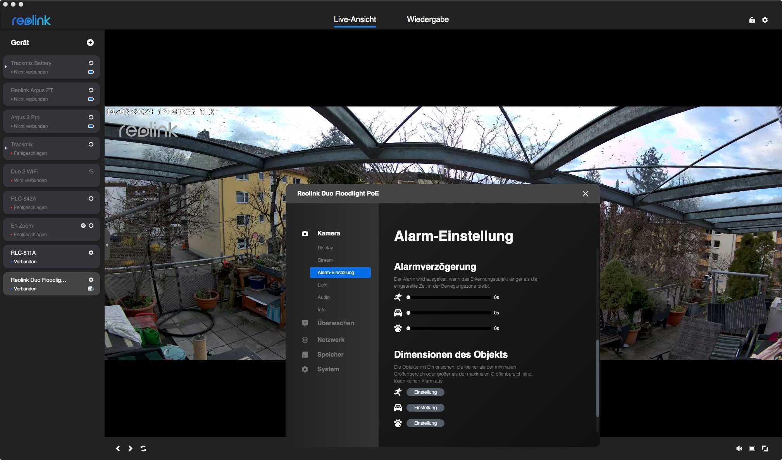Adjust the person alarm delay slider
782x460 pixels.
(408, 297)
